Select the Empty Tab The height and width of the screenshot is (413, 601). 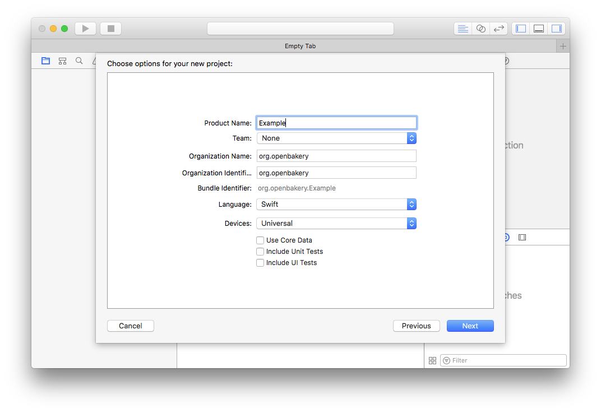coord(300,46)
